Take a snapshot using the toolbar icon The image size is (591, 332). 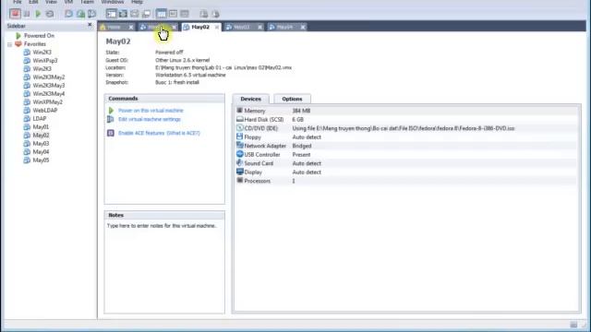tap(68, 14)
